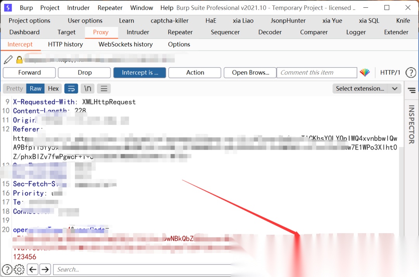Switch to the User options tab
This screenshot has width=419, height=277.
coord(85,21)
